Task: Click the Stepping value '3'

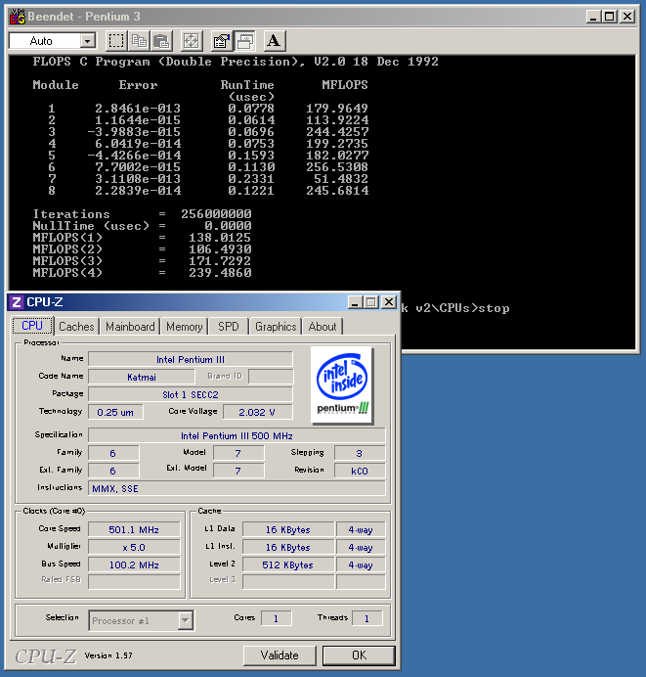Action: [x=360, y=453]
